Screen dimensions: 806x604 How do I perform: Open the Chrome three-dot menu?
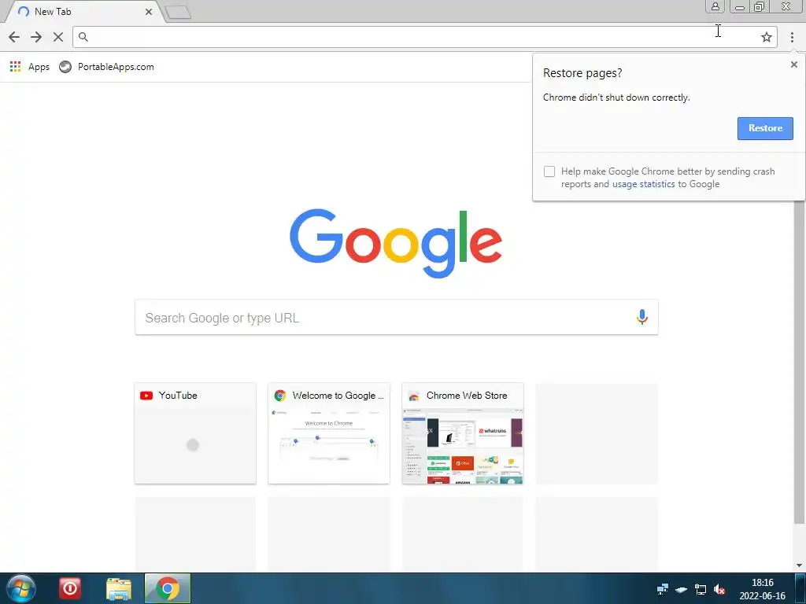coord(792,37)
